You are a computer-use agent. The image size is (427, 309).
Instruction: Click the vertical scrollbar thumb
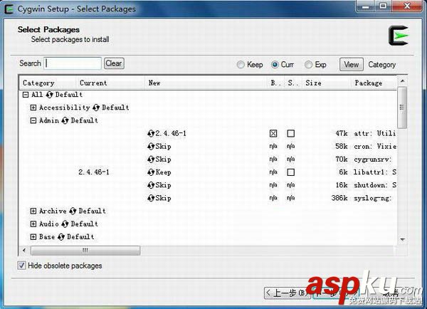[402, 108]
